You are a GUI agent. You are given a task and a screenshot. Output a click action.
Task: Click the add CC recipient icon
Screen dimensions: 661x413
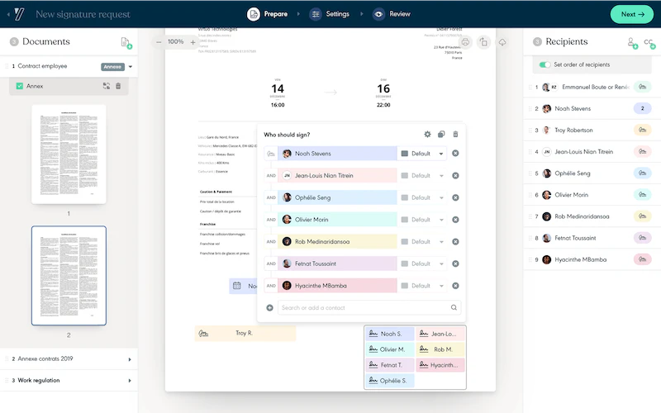click(649, 43)
